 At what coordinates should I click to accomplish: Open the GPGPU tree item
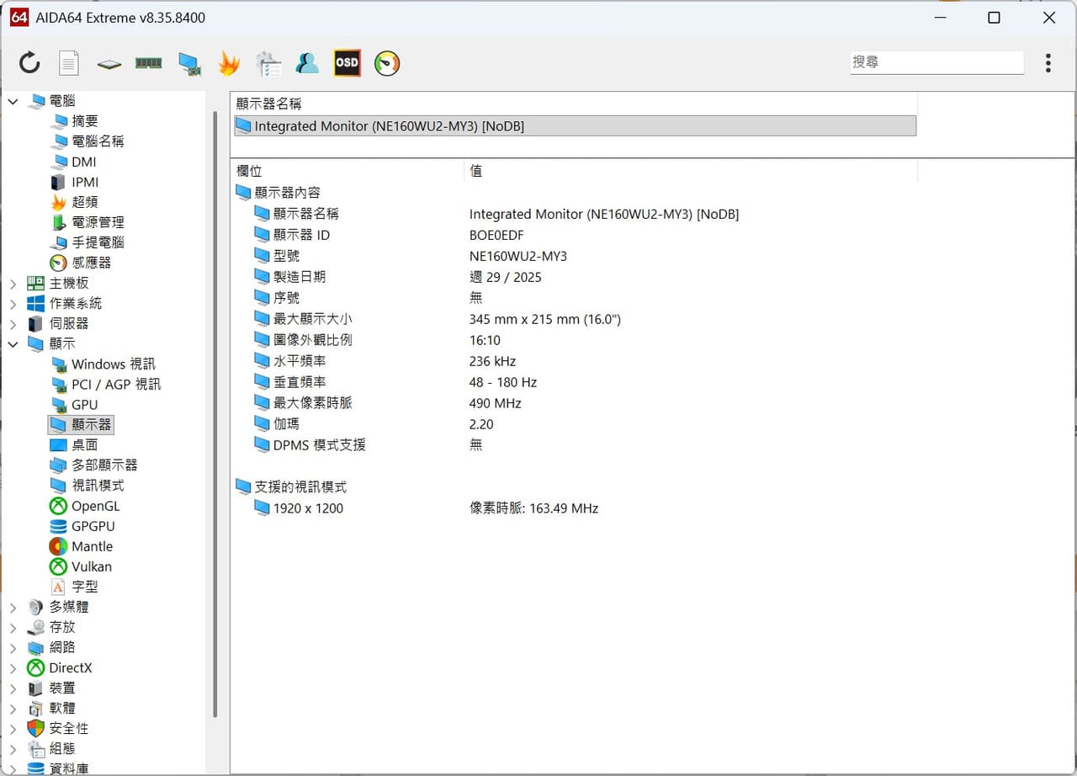pyautogui.click(x=93, y=526)
